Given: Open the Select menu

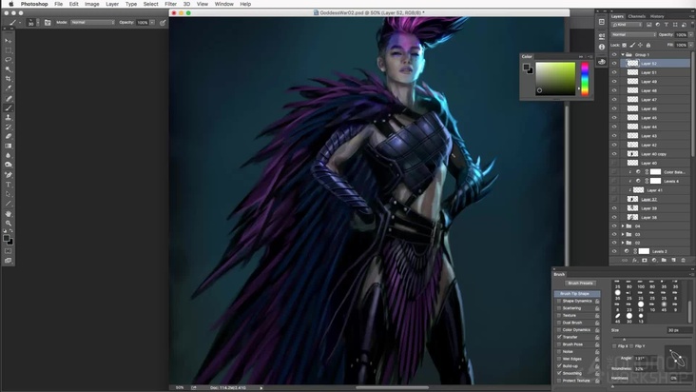Looking at the screenshot, I should (150, 4).
